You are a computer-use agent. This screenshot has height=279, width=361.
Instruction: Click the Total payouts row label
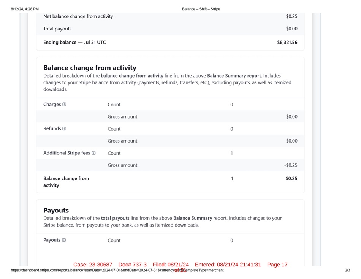click(x=57, y=29)
